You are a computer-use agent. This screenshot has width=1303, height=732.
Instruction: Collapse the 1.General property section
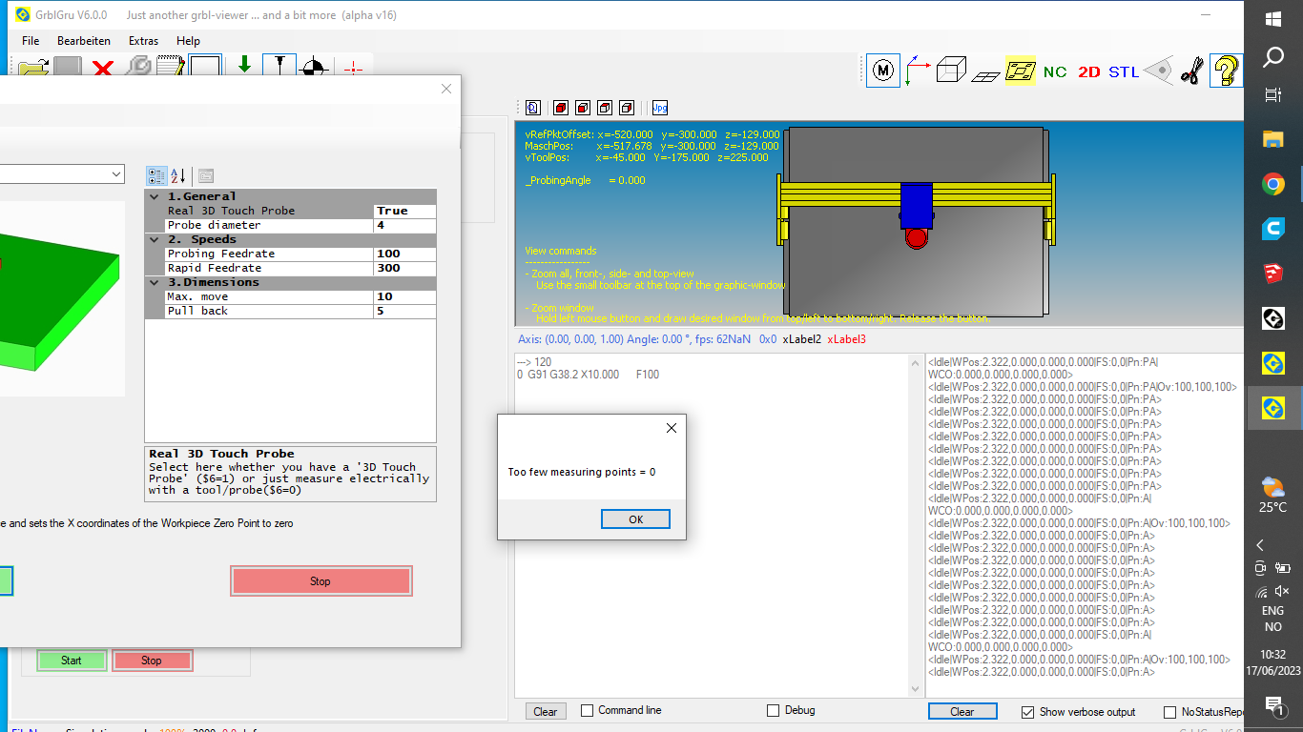[155, 196]
